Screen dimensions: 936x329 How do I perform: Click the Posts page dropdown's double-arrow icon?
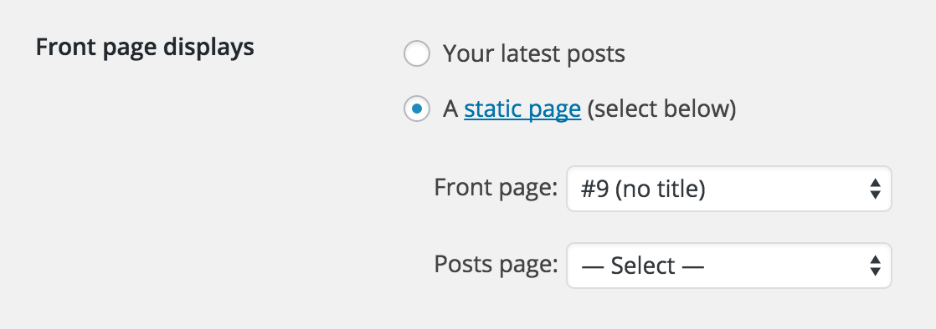pos(875,266)
